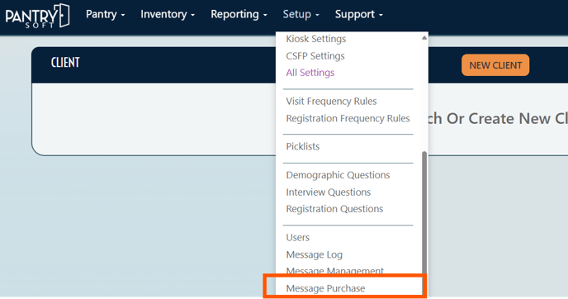Collapse the Setup menu
This screenshot has width=568, height=299.
coord(301,15)
